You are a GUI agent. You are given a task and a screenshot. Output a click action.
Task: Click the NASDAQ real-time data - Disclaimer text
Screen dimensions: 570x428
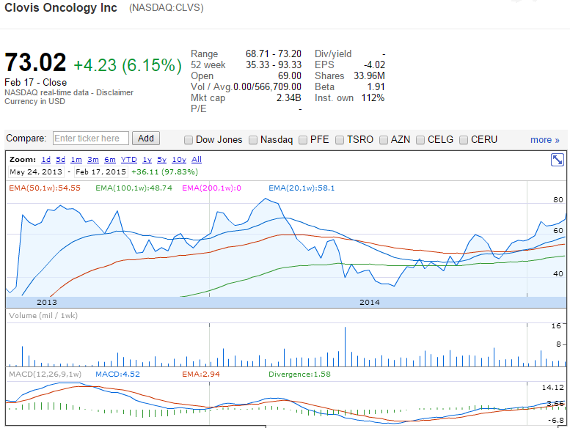[x=69, y=92]
